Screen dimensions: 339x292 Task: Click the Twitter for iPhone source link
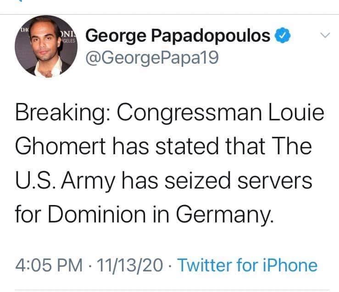(x=247, y=265)
